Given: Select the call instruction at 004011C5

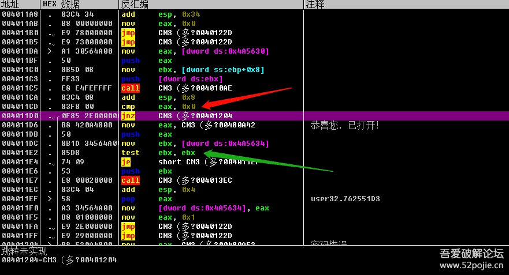Looking at the screenshot, I should (130, 88).
